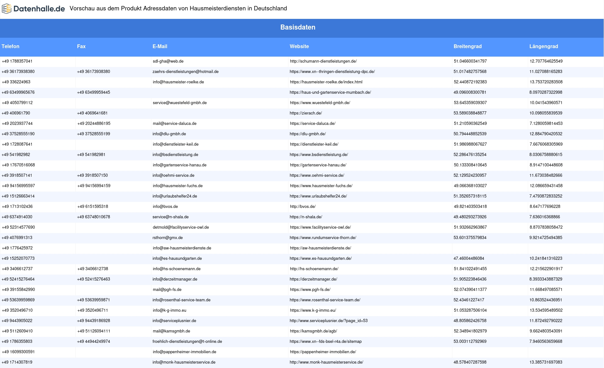Select latitude value 53.589038848877
Image resolution: width=604 pixels, height=368 pixels.
470,113
